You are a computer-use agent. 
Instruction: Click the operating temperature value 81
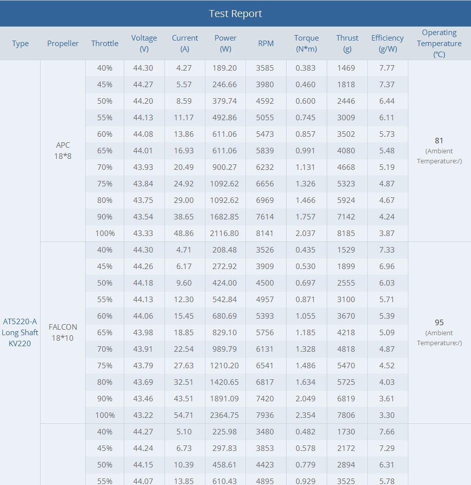point(439,141)
